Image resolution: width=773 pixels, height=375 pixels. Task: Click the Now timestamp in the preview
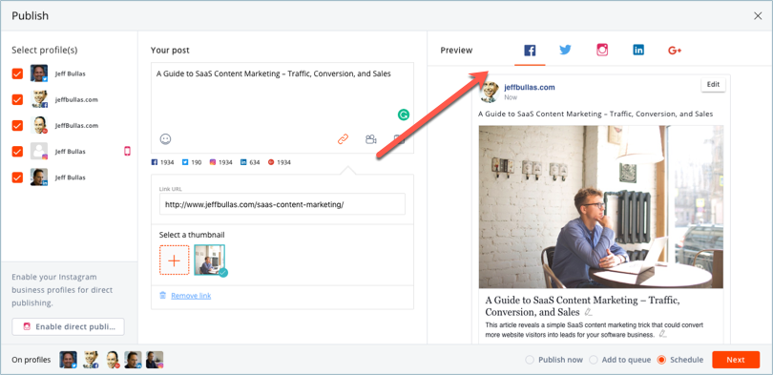click(x=511, y=97)
